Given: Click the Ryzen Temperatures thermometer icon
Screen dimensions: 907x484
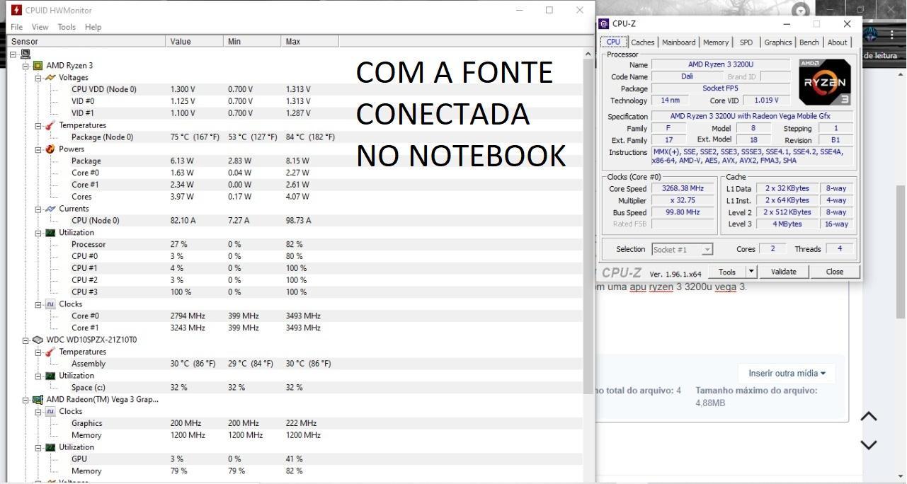Looking at the screenshot, I should [50, 125].
